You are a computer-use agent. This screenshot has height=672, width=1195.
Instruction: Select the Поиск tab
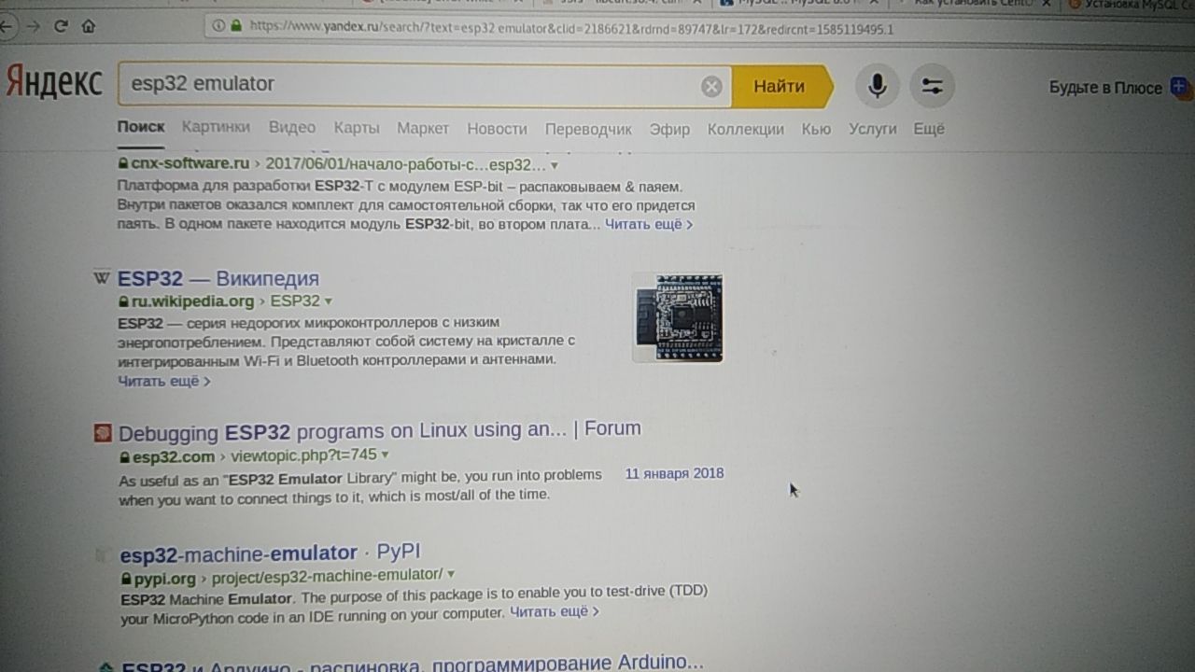[141, 127]
